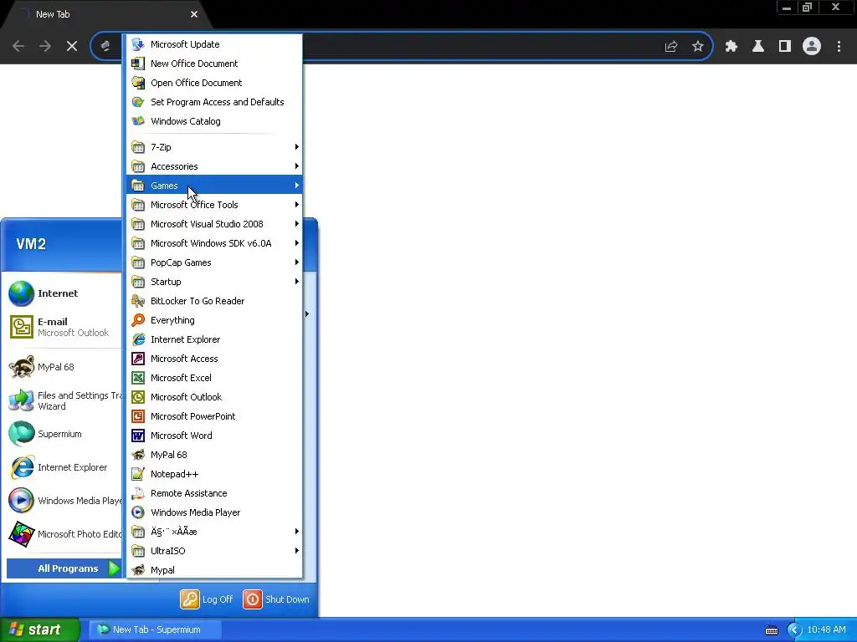Screen dimensions: 857x642
Task: Click the Open Office Document icon
Action: pyautogui.click(x=138, y=83)
